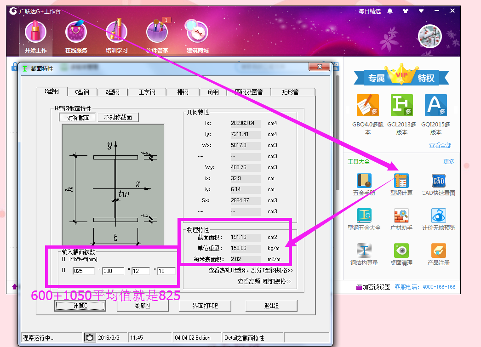Open 加密锁设置
481x347 pixels.
coord(376,287)
